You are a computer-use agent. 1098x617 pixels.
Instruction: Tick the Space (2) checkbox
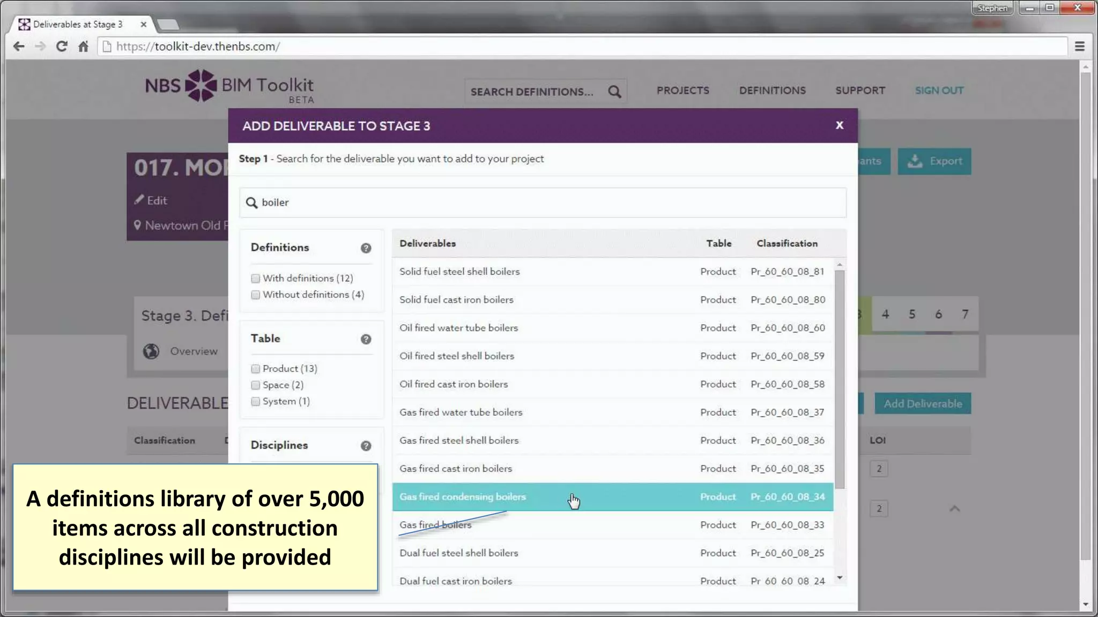tap(256, 385)
